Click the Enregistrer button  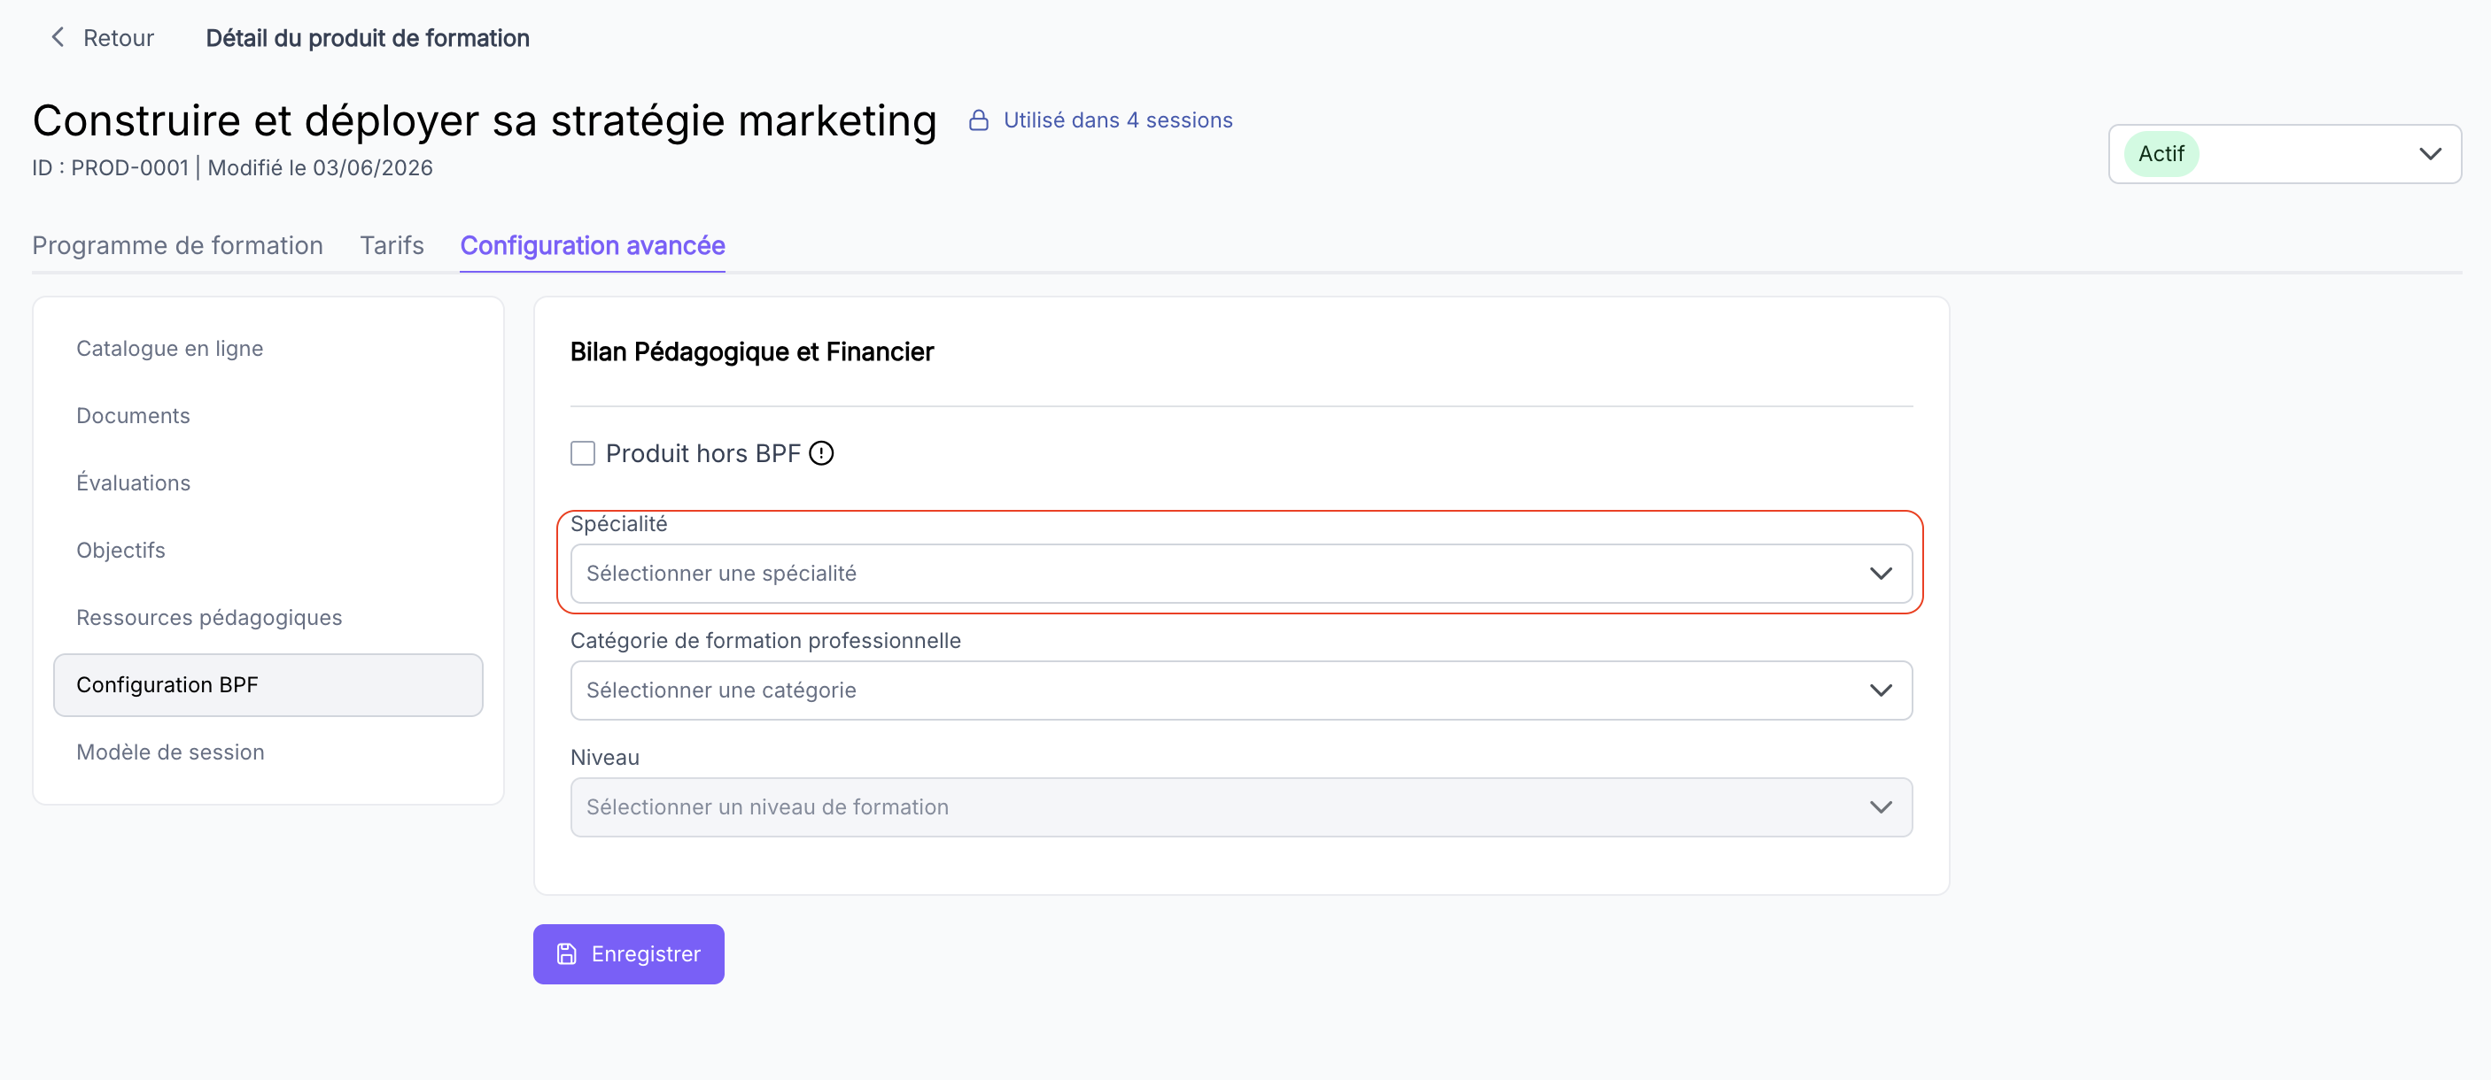[629, 954]
